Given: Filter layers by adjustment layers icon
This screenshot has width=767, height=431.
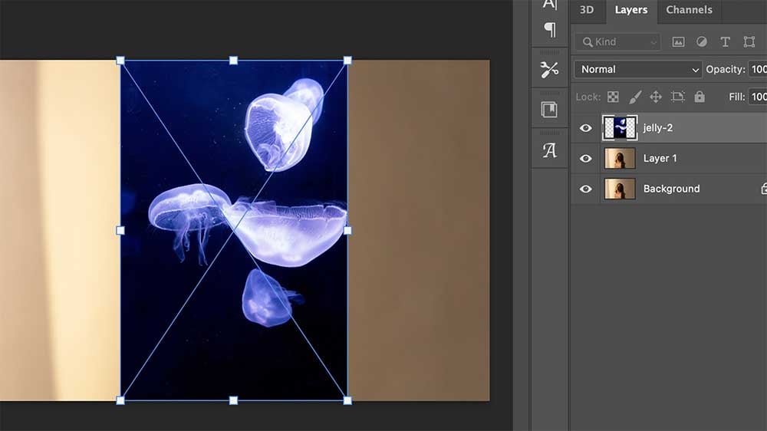Looking at the screenshot, I should pos(701,42).
